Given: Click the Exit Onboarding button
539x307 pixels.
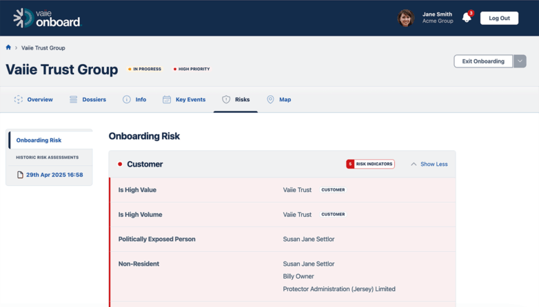Looking at the screenshot, I should click(x=483, y=61).
